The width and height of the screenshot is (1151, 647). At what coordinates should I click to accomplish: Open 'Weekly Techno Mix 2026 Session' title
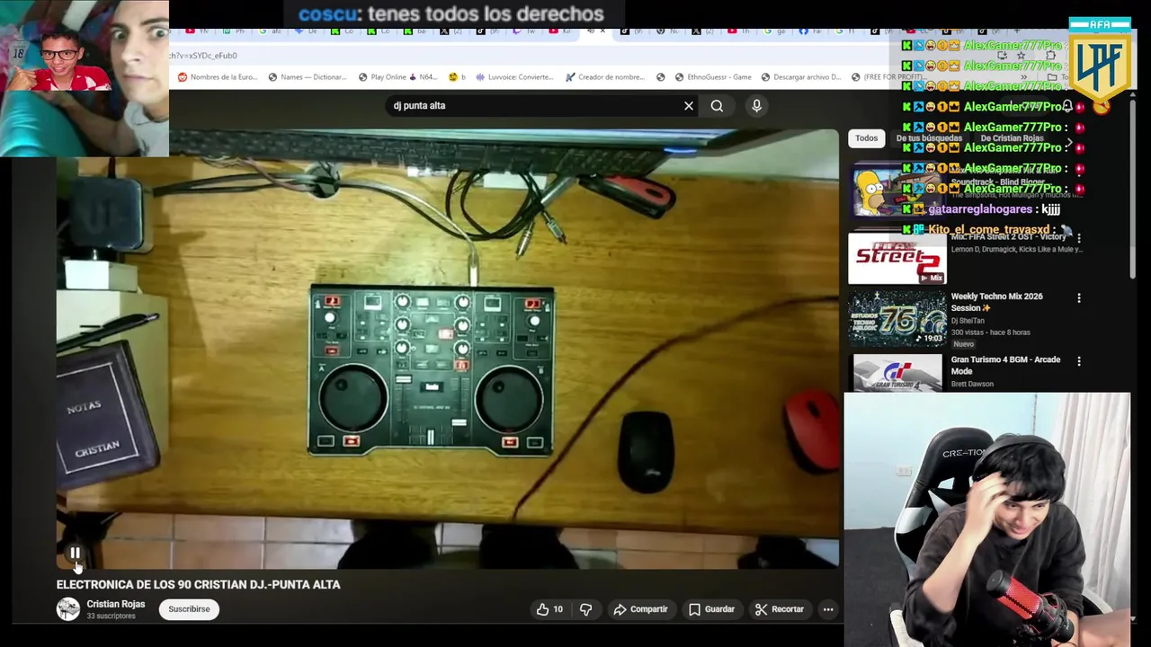997,302
